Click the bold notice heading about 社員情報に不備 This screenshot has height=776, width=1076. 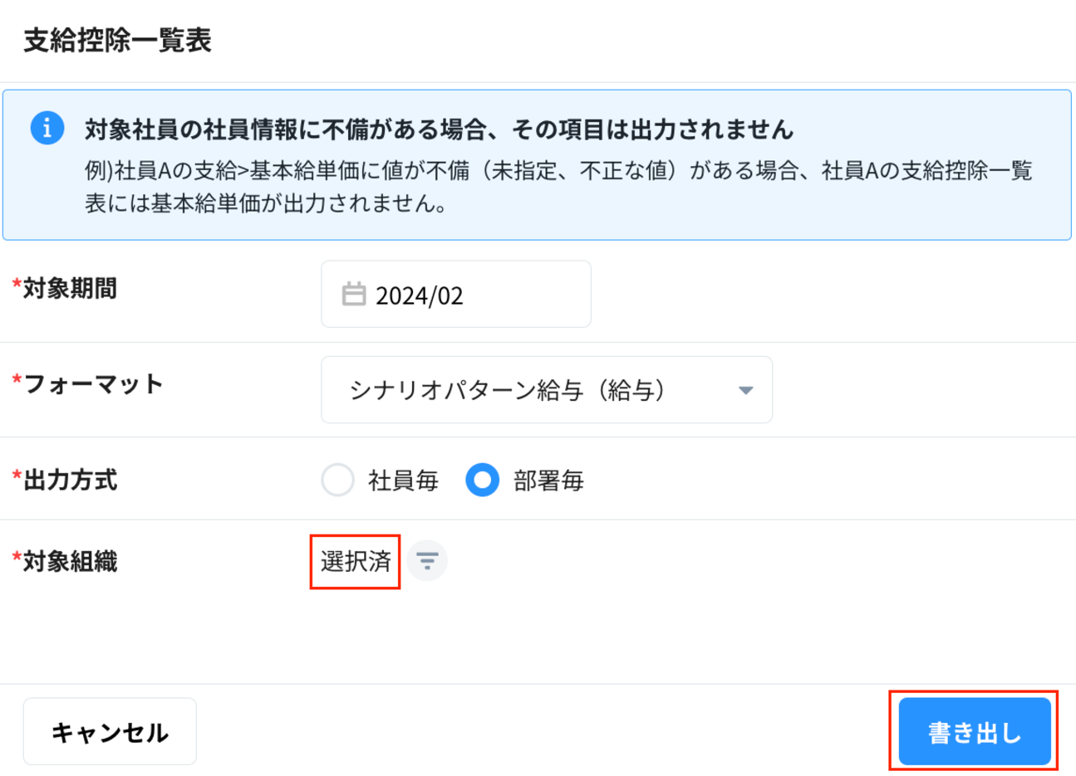439,129
